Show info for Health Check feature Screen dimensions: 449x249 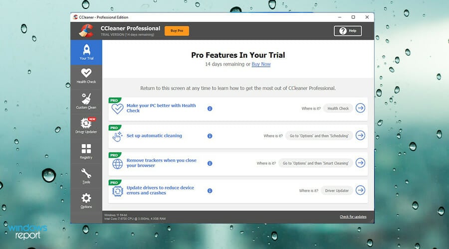tap(210, 109)
